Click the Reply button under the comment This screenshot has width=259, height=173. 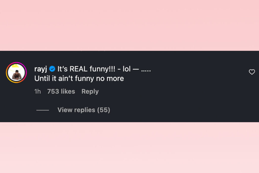coord(90,91)
